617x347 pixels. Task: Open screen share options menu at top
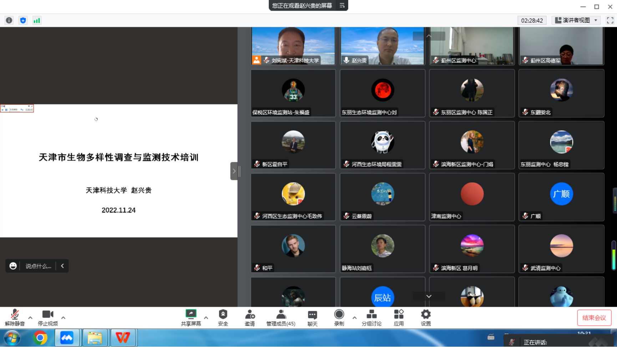coord(342,5)
